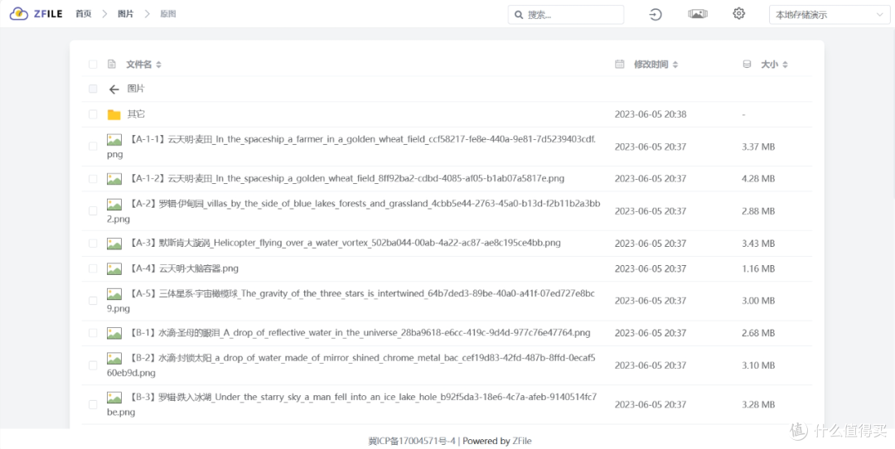895x449 pixels.
Task: Open the settings gear icon
Action: click(739, 14)
